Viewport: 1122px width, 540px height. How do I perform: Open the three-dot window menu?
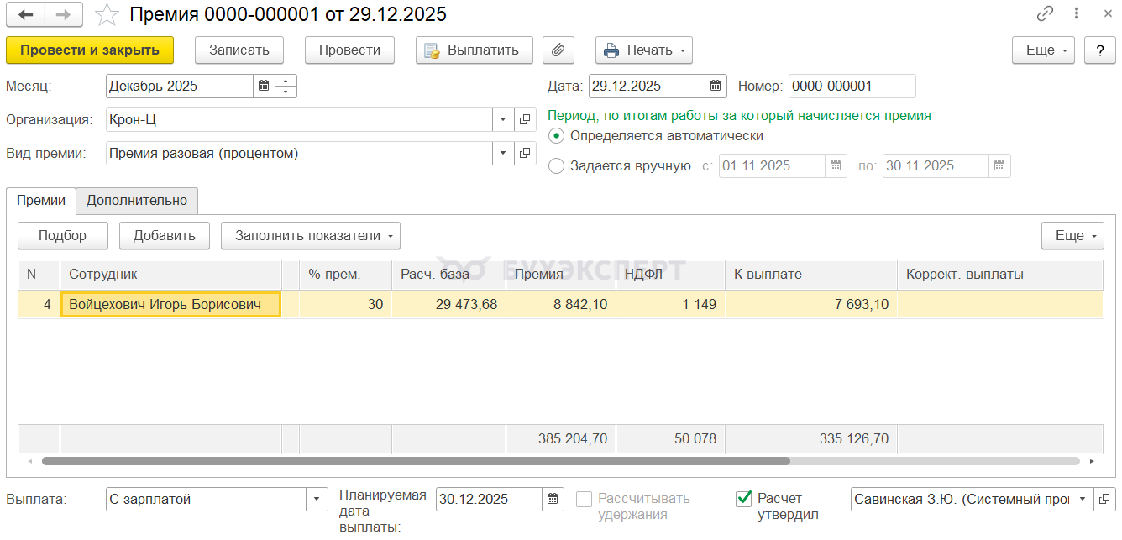1076,13
